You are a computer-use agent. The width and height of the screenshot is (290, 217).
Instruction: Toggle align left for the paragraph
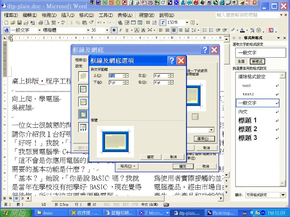tap(161, 30)
